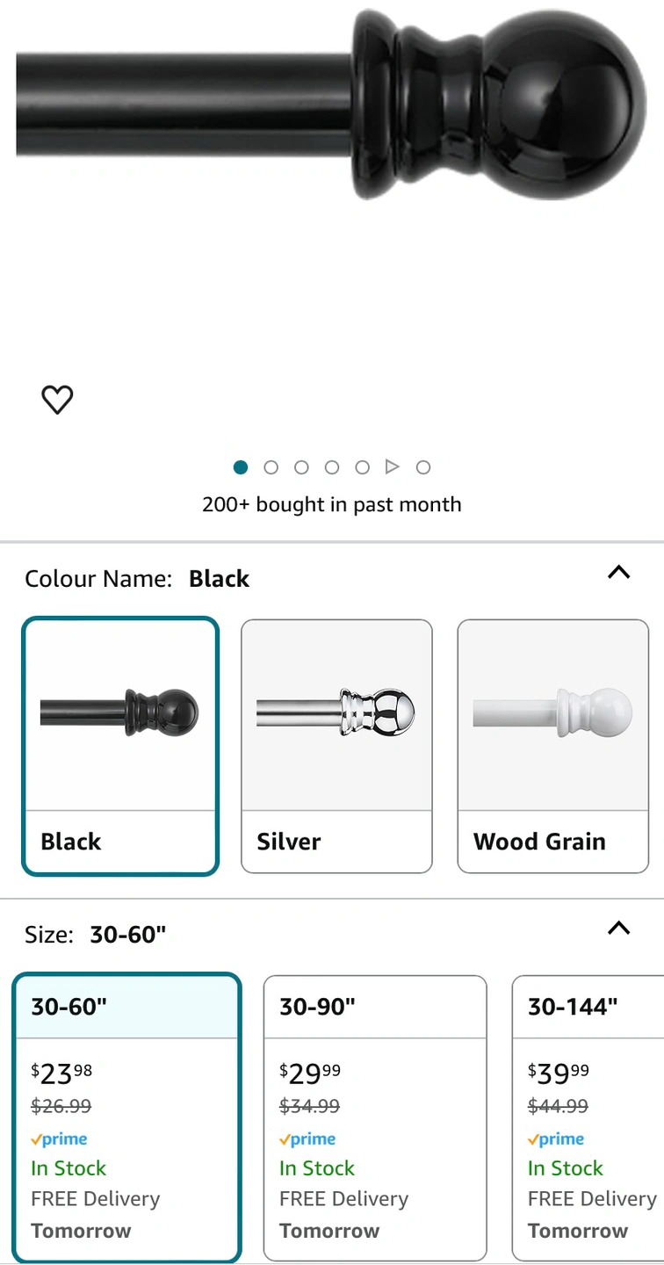Go to the third image carousel dot
The image size is (664, 1265).
click(x=301, y=467)
